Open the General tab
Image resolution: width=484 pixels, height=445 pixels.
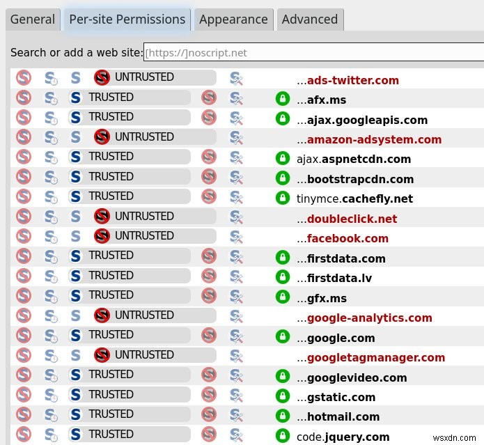33,19
